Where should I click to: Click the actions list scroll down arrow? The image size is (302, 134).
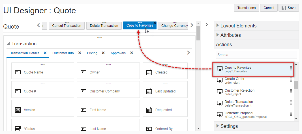pyautogui.click(x=296, y=119)
